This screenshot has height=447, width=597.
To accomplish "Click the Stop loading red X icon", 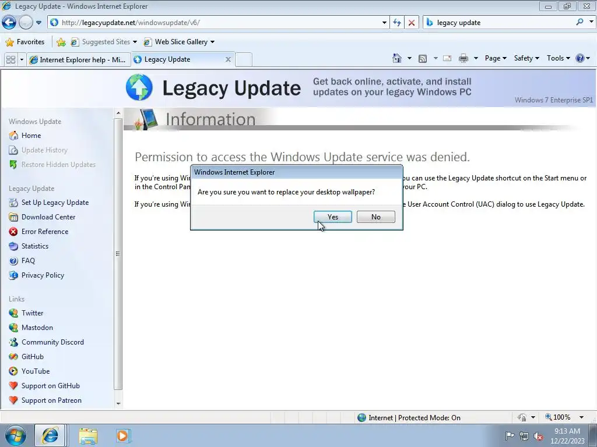I will coord(412,23).
